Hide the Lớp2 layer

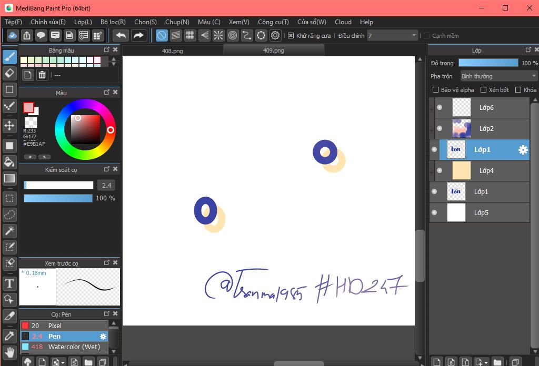440,128
